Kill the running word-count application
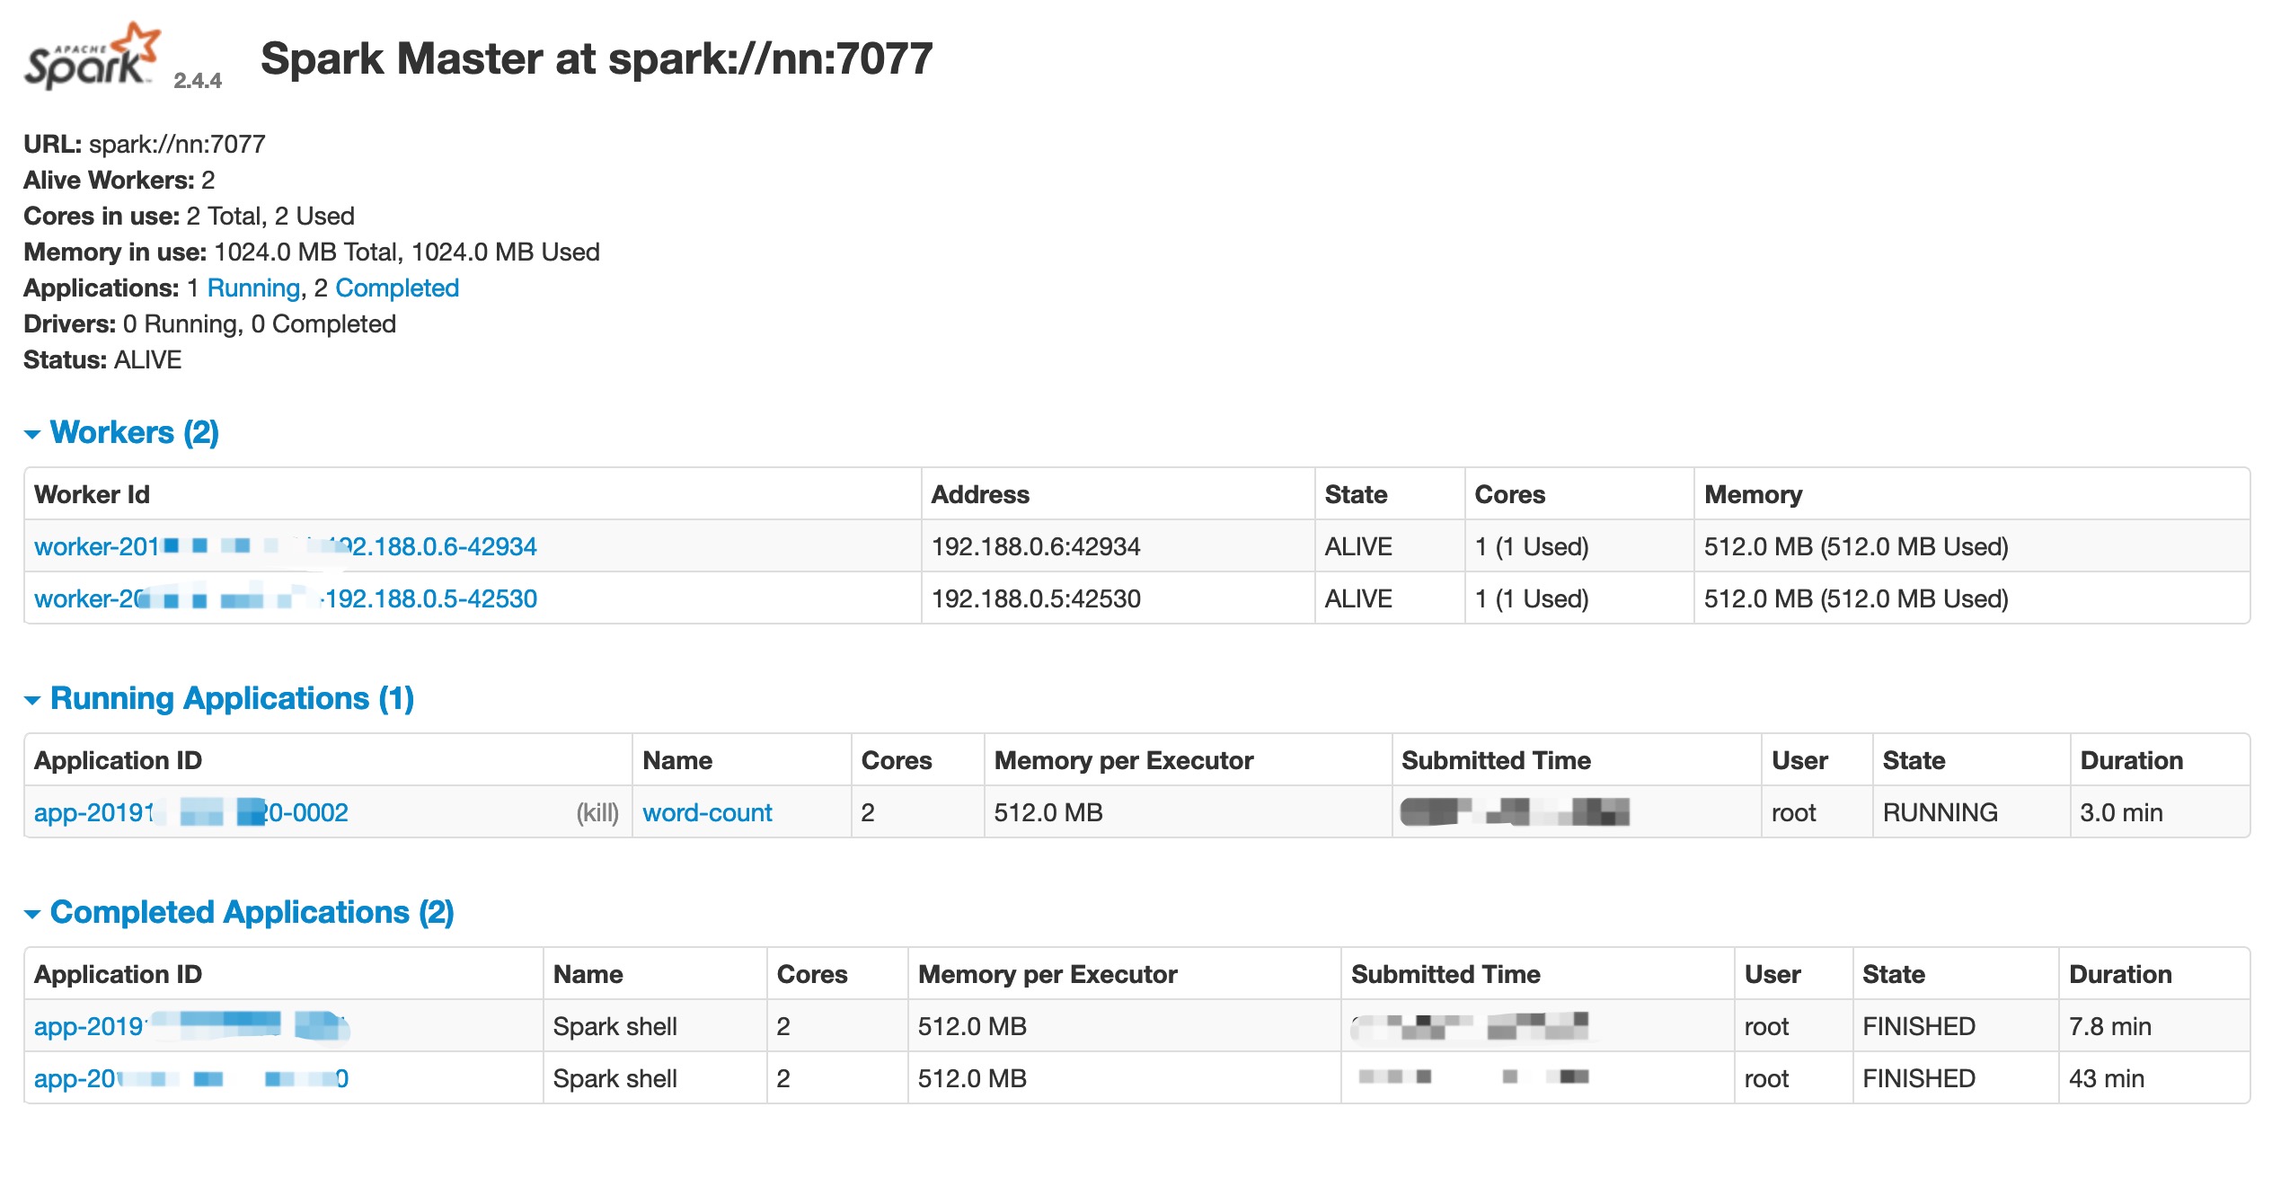Viewport: 2272px width, 1178px height. click(x=597, y=812)
